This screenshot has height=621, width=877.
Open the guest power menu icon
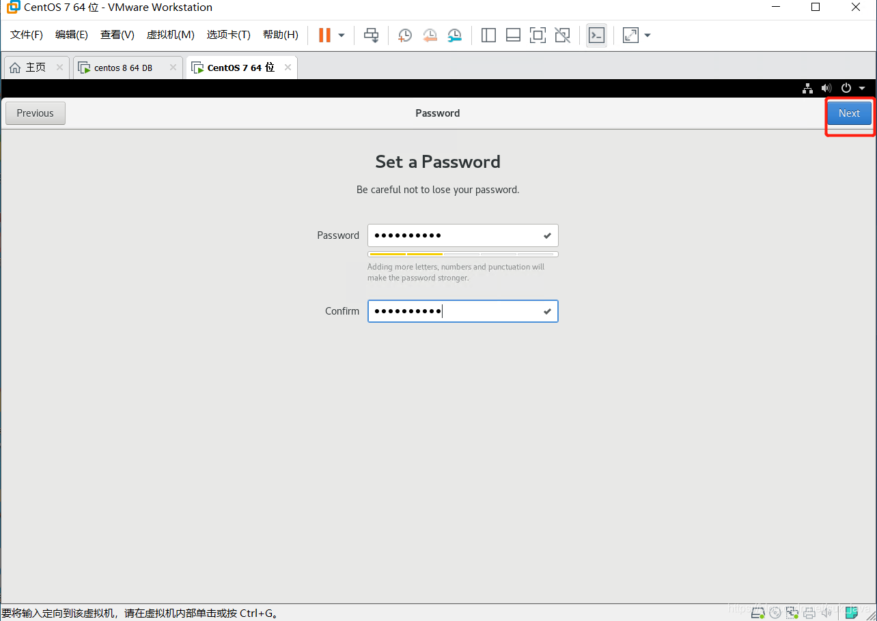point(846,88)
